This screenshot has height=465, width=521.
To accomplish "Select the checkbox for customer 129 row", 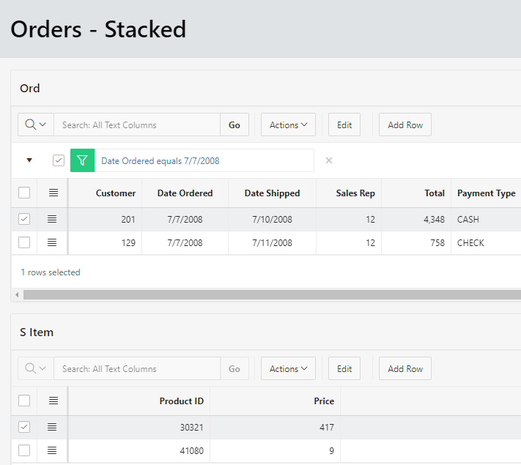I will point(24,242).
